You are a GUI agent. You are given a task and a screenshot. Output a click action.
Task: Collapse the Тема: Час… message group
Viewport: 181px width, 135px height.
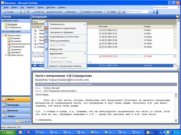(x=33, y=62)
